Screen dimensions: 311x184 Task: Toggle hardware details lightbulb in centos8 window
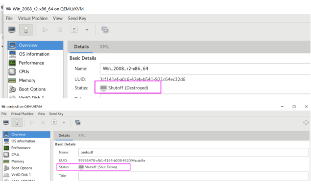tap(17, 122)
